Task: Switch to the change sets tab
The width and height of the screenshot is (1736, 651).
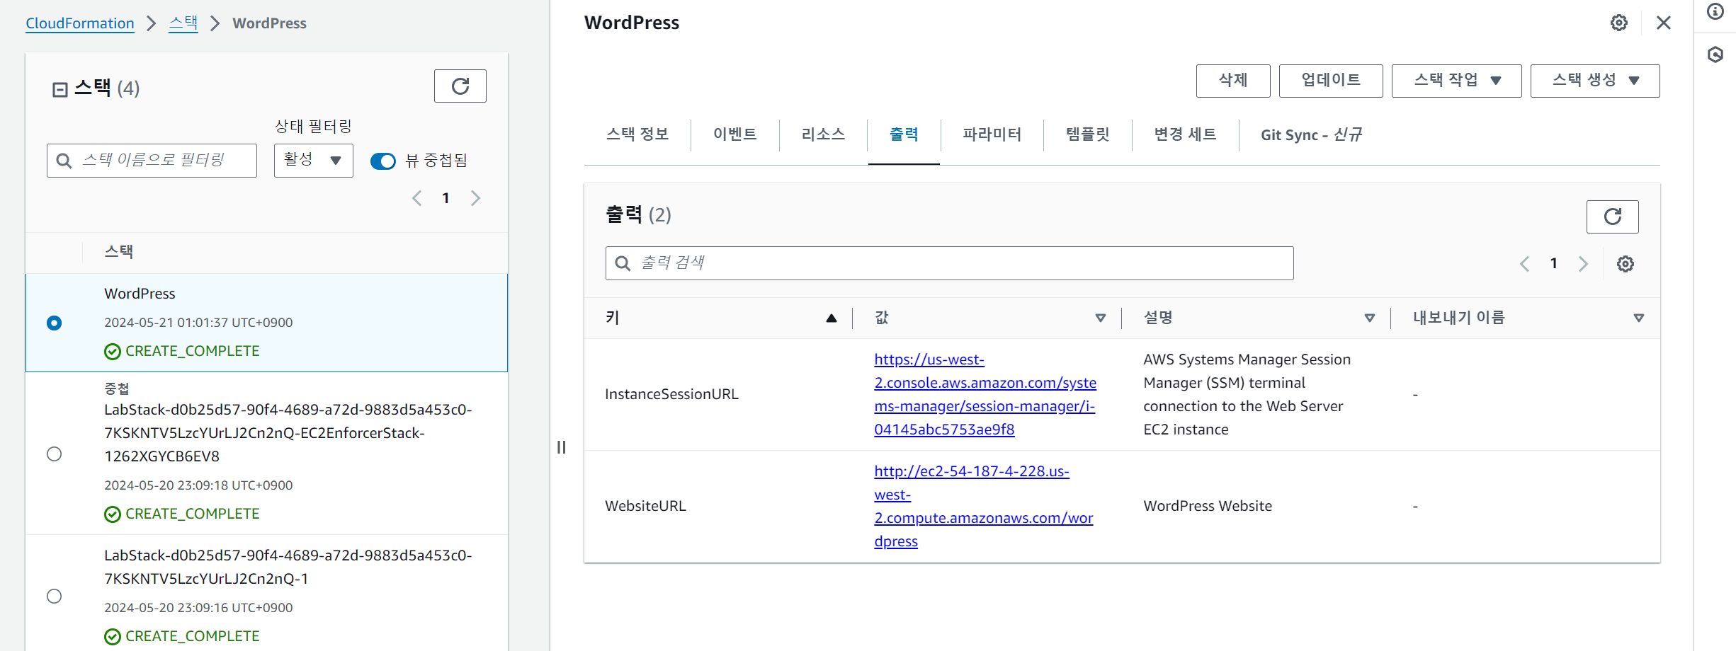Action: tap(1185, 134)
